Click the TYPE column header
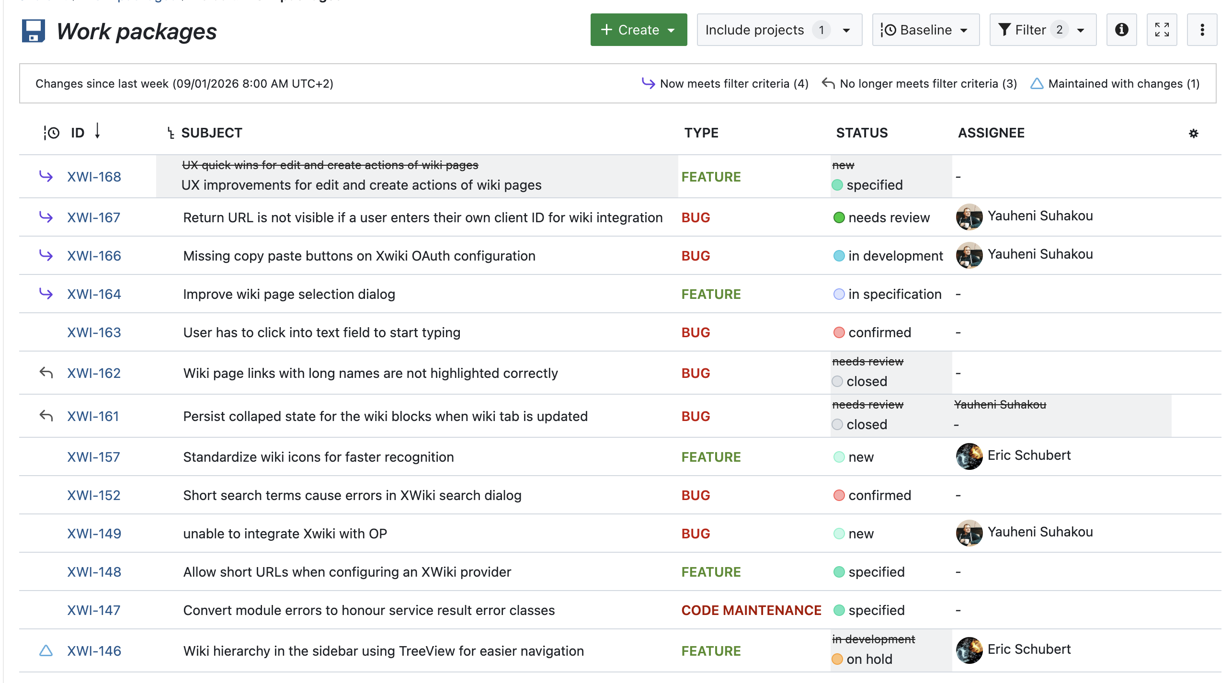The height and width of the screenshot is (683, 1232). click(x=701, y=133)
